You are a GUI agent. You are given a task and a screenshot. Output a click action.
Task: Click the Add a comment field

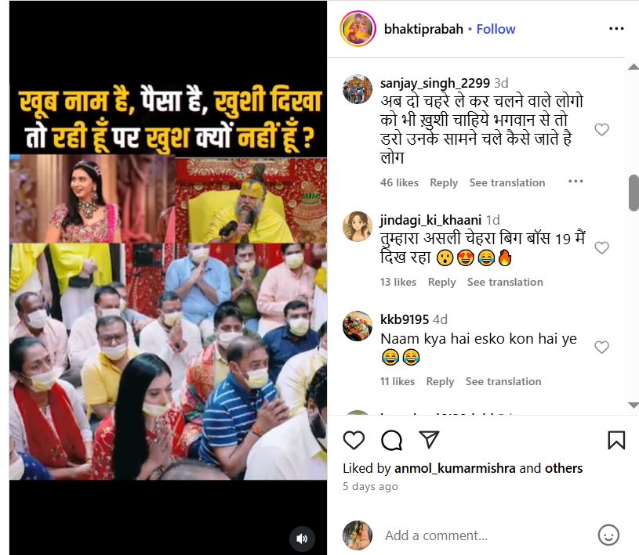point(487,535)
